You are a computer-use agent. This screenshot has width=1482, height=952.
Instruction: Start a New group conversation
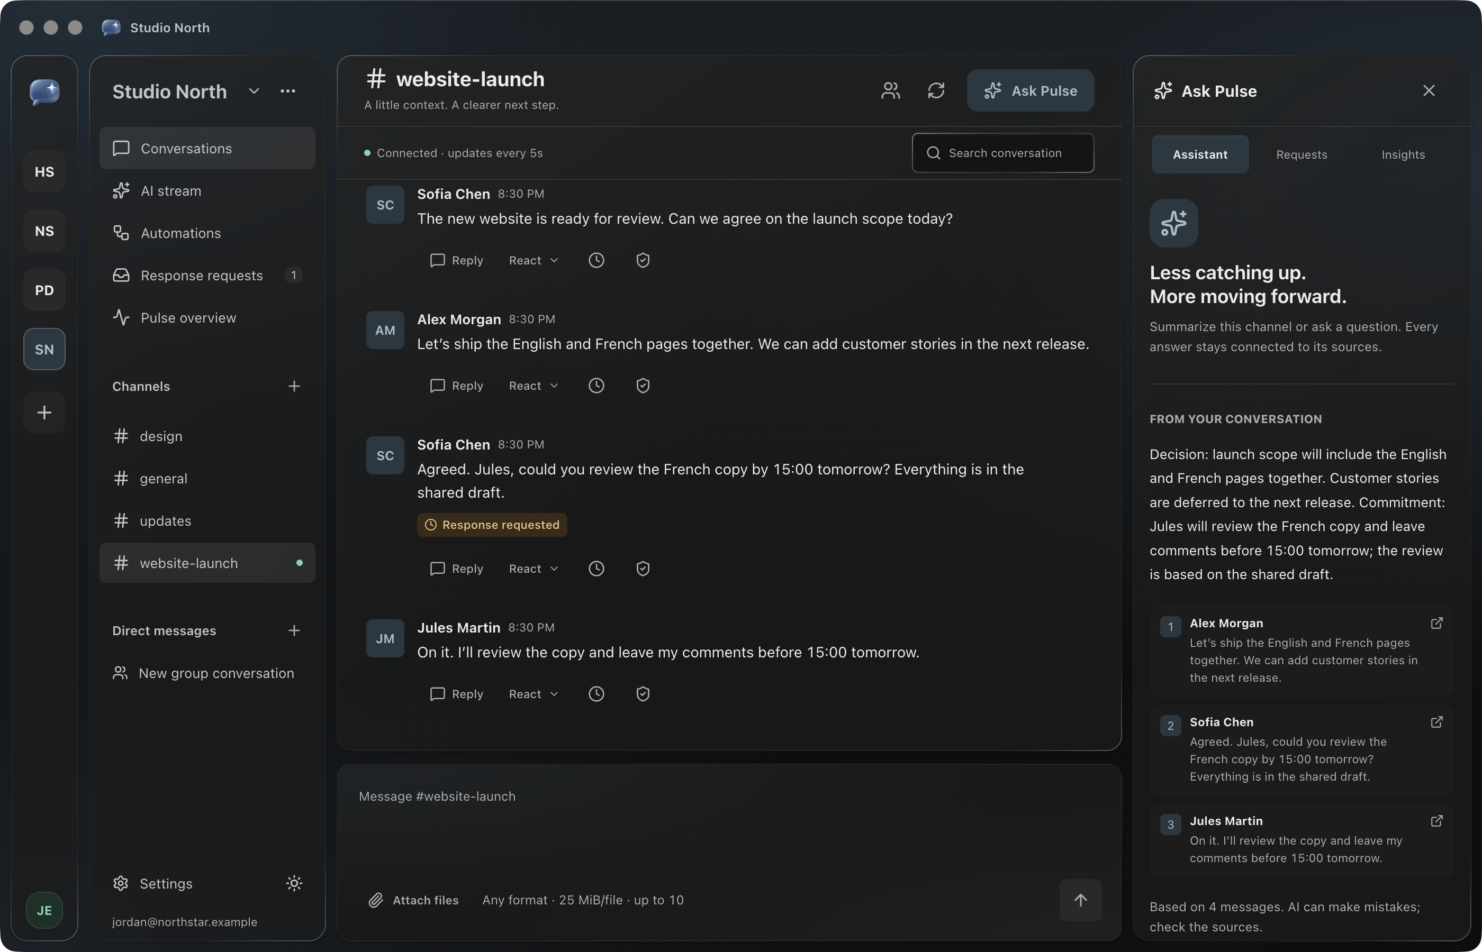pos(207,673)
